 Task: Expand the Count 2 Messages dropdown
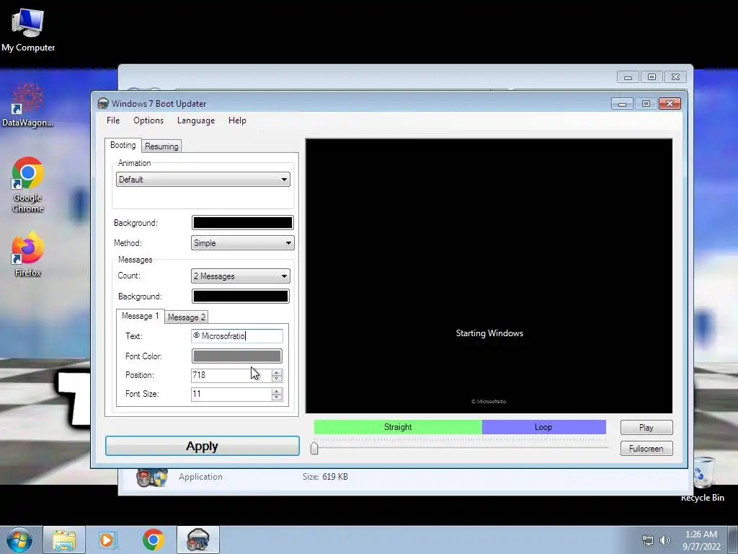pos(241,276)
